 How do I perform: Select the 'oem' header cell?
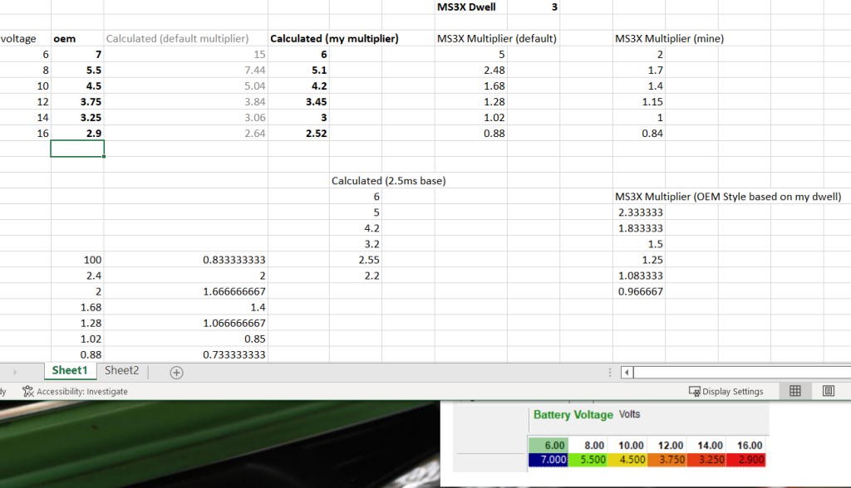77,38
